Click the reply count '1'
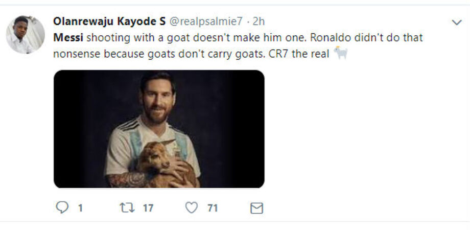The image size is (470, 230). pos(80,208)
